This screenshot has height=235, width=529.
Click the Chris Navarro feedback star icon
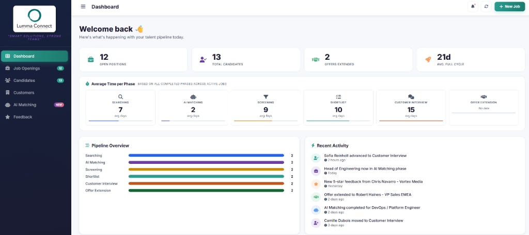316,184
